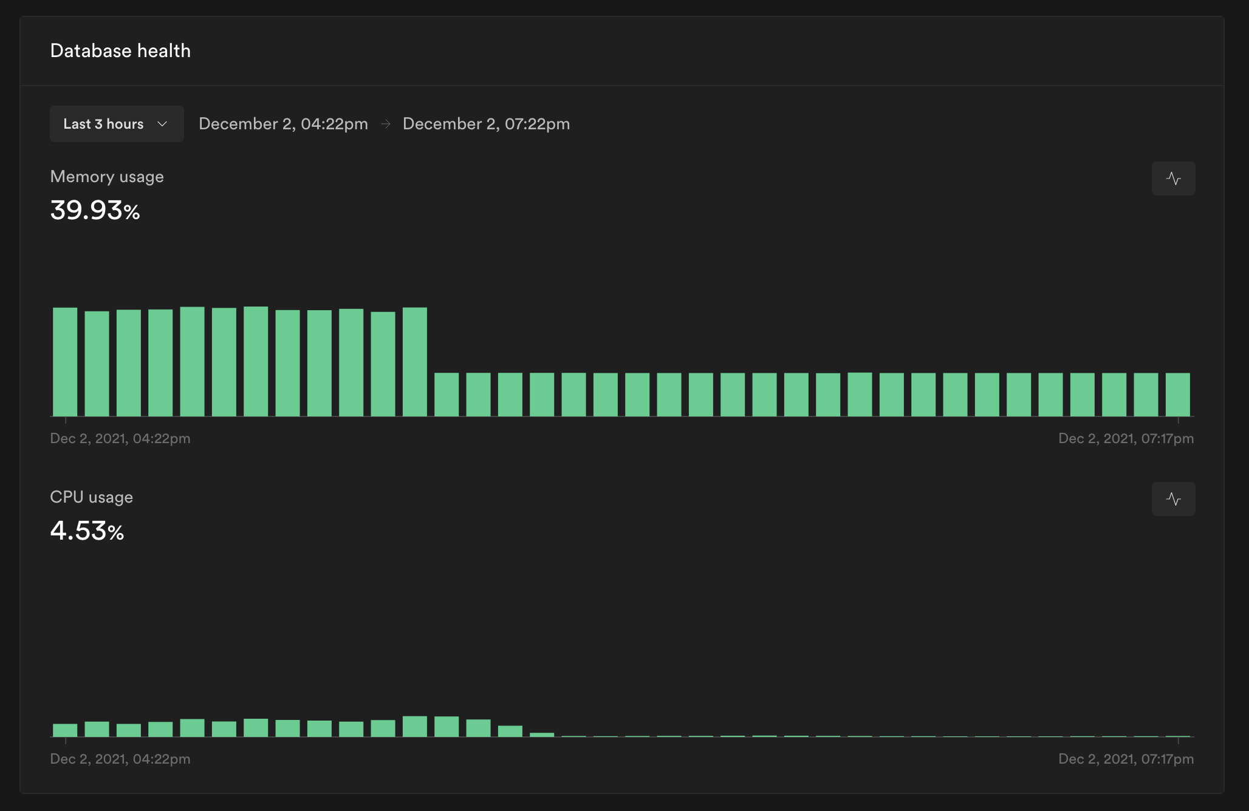Select the first bar in CPU usage chart
1249x811 pixels.
tap(65, 730)
